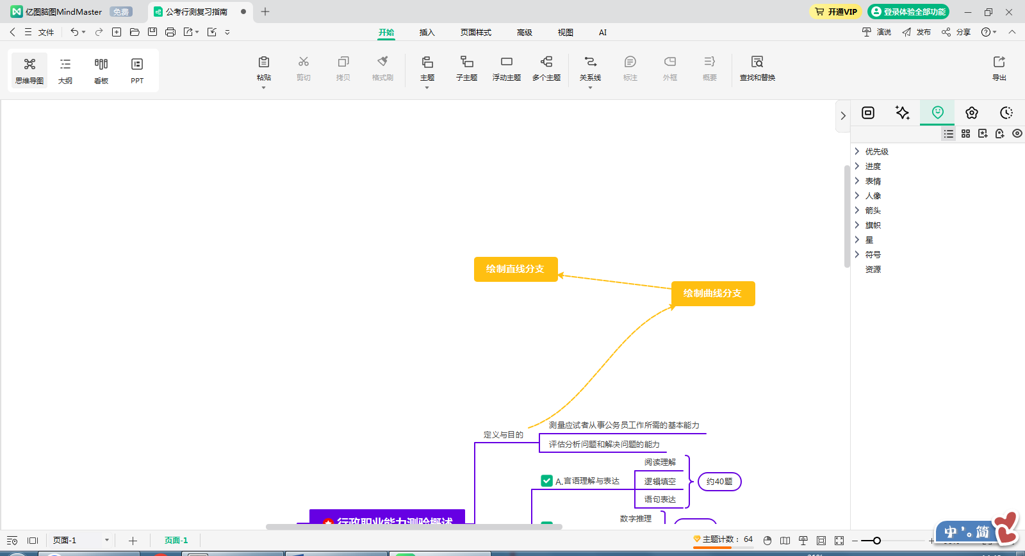The width and height of the screenshot is (1025, 556).
Task: Toggle the marks visibility eye icon
Action: click(x=1017, y=134)
